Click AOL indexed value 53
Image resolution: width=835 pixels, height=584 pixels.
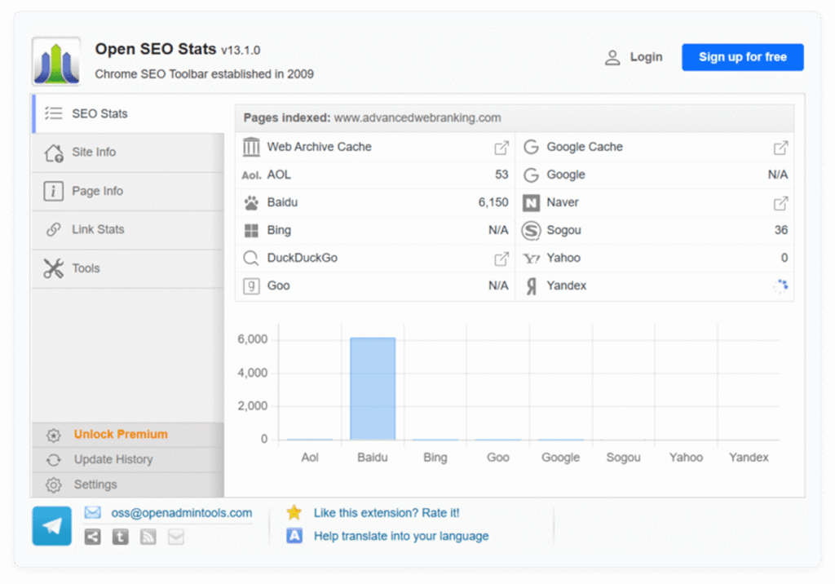[x=501, y=175]
